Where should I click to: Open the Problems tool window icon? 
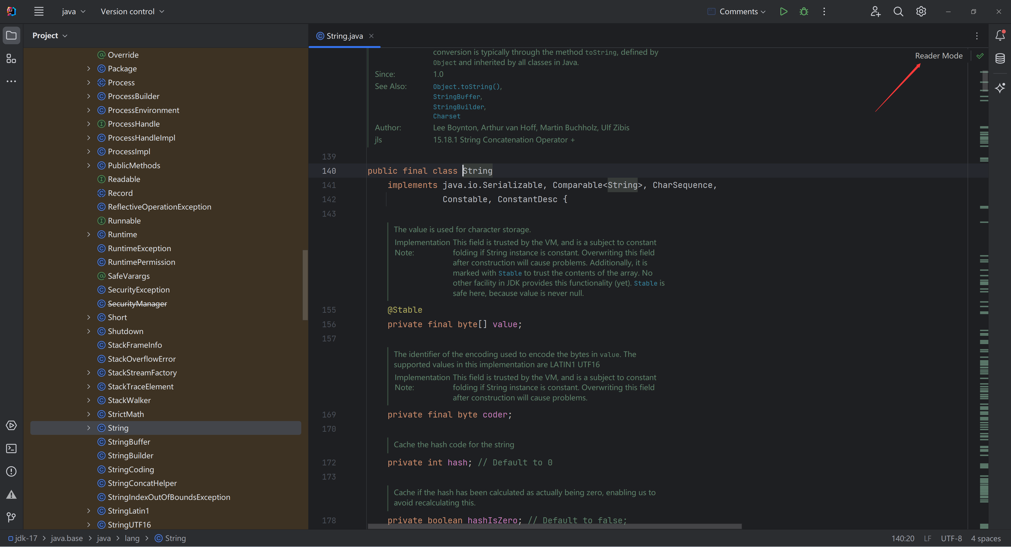(11, 471)
